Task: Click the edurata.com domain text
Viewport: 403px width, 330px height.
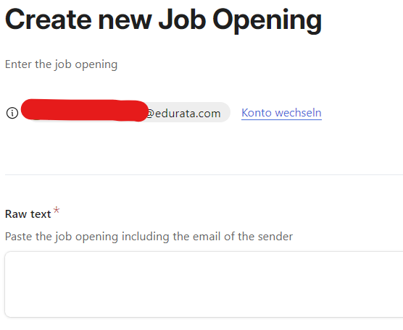Action: (x=188, y=114)
